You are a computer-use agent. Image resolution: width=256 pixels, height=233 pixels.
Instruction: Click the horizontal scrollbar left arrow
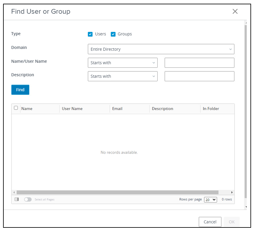(x=14, y=192)
